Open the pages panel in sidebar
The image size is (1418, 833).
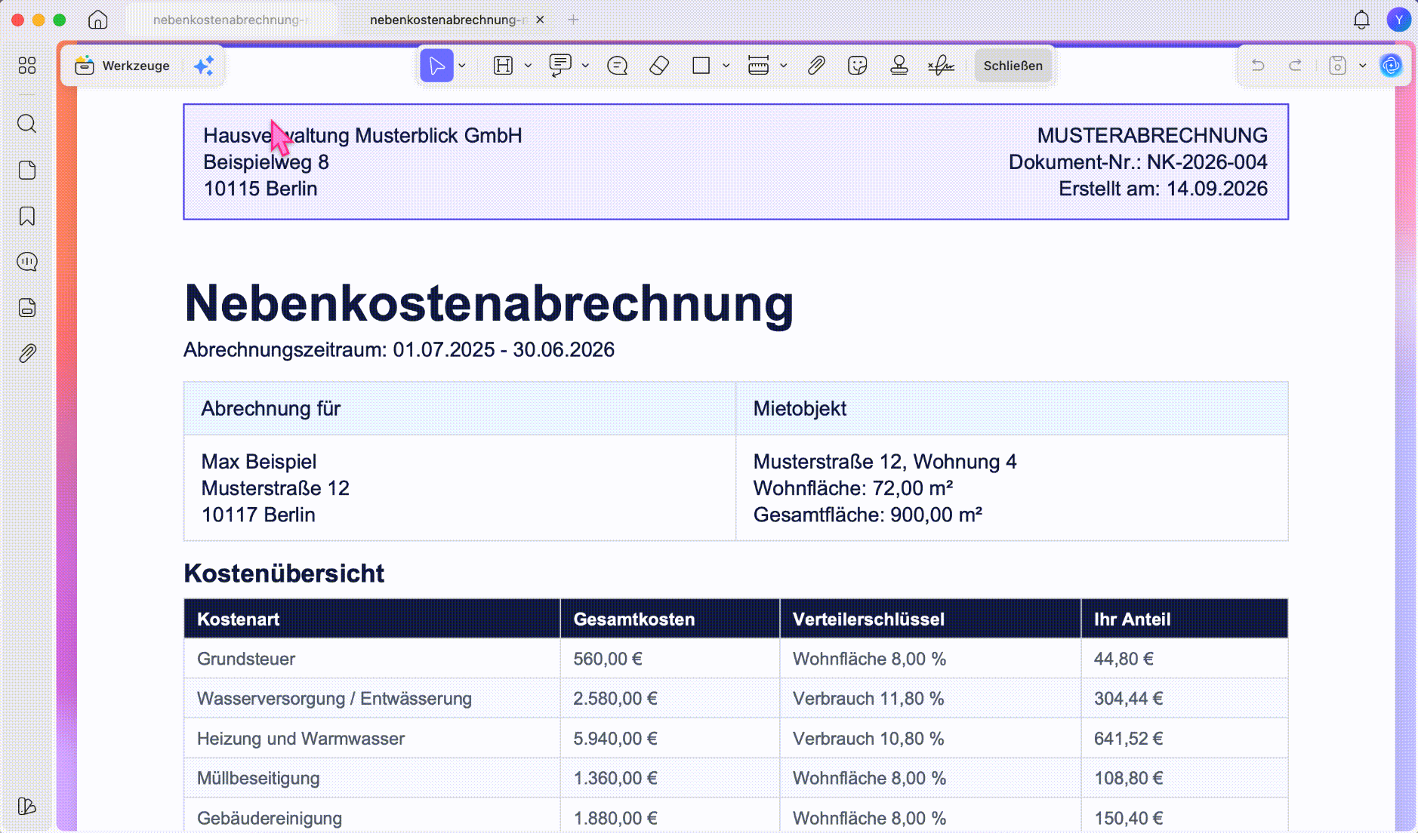click(x=27, y=170)
